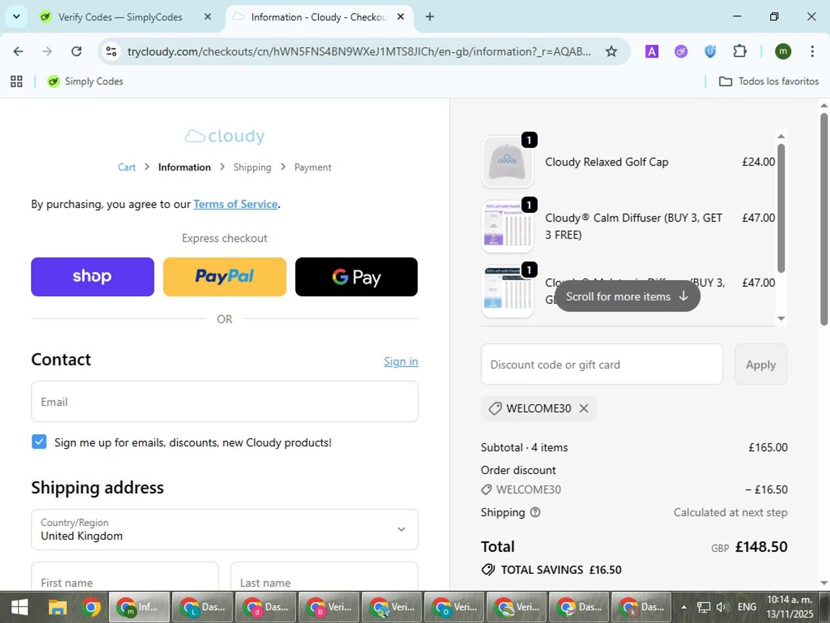Show hidden system tray icons

[684, 607]
